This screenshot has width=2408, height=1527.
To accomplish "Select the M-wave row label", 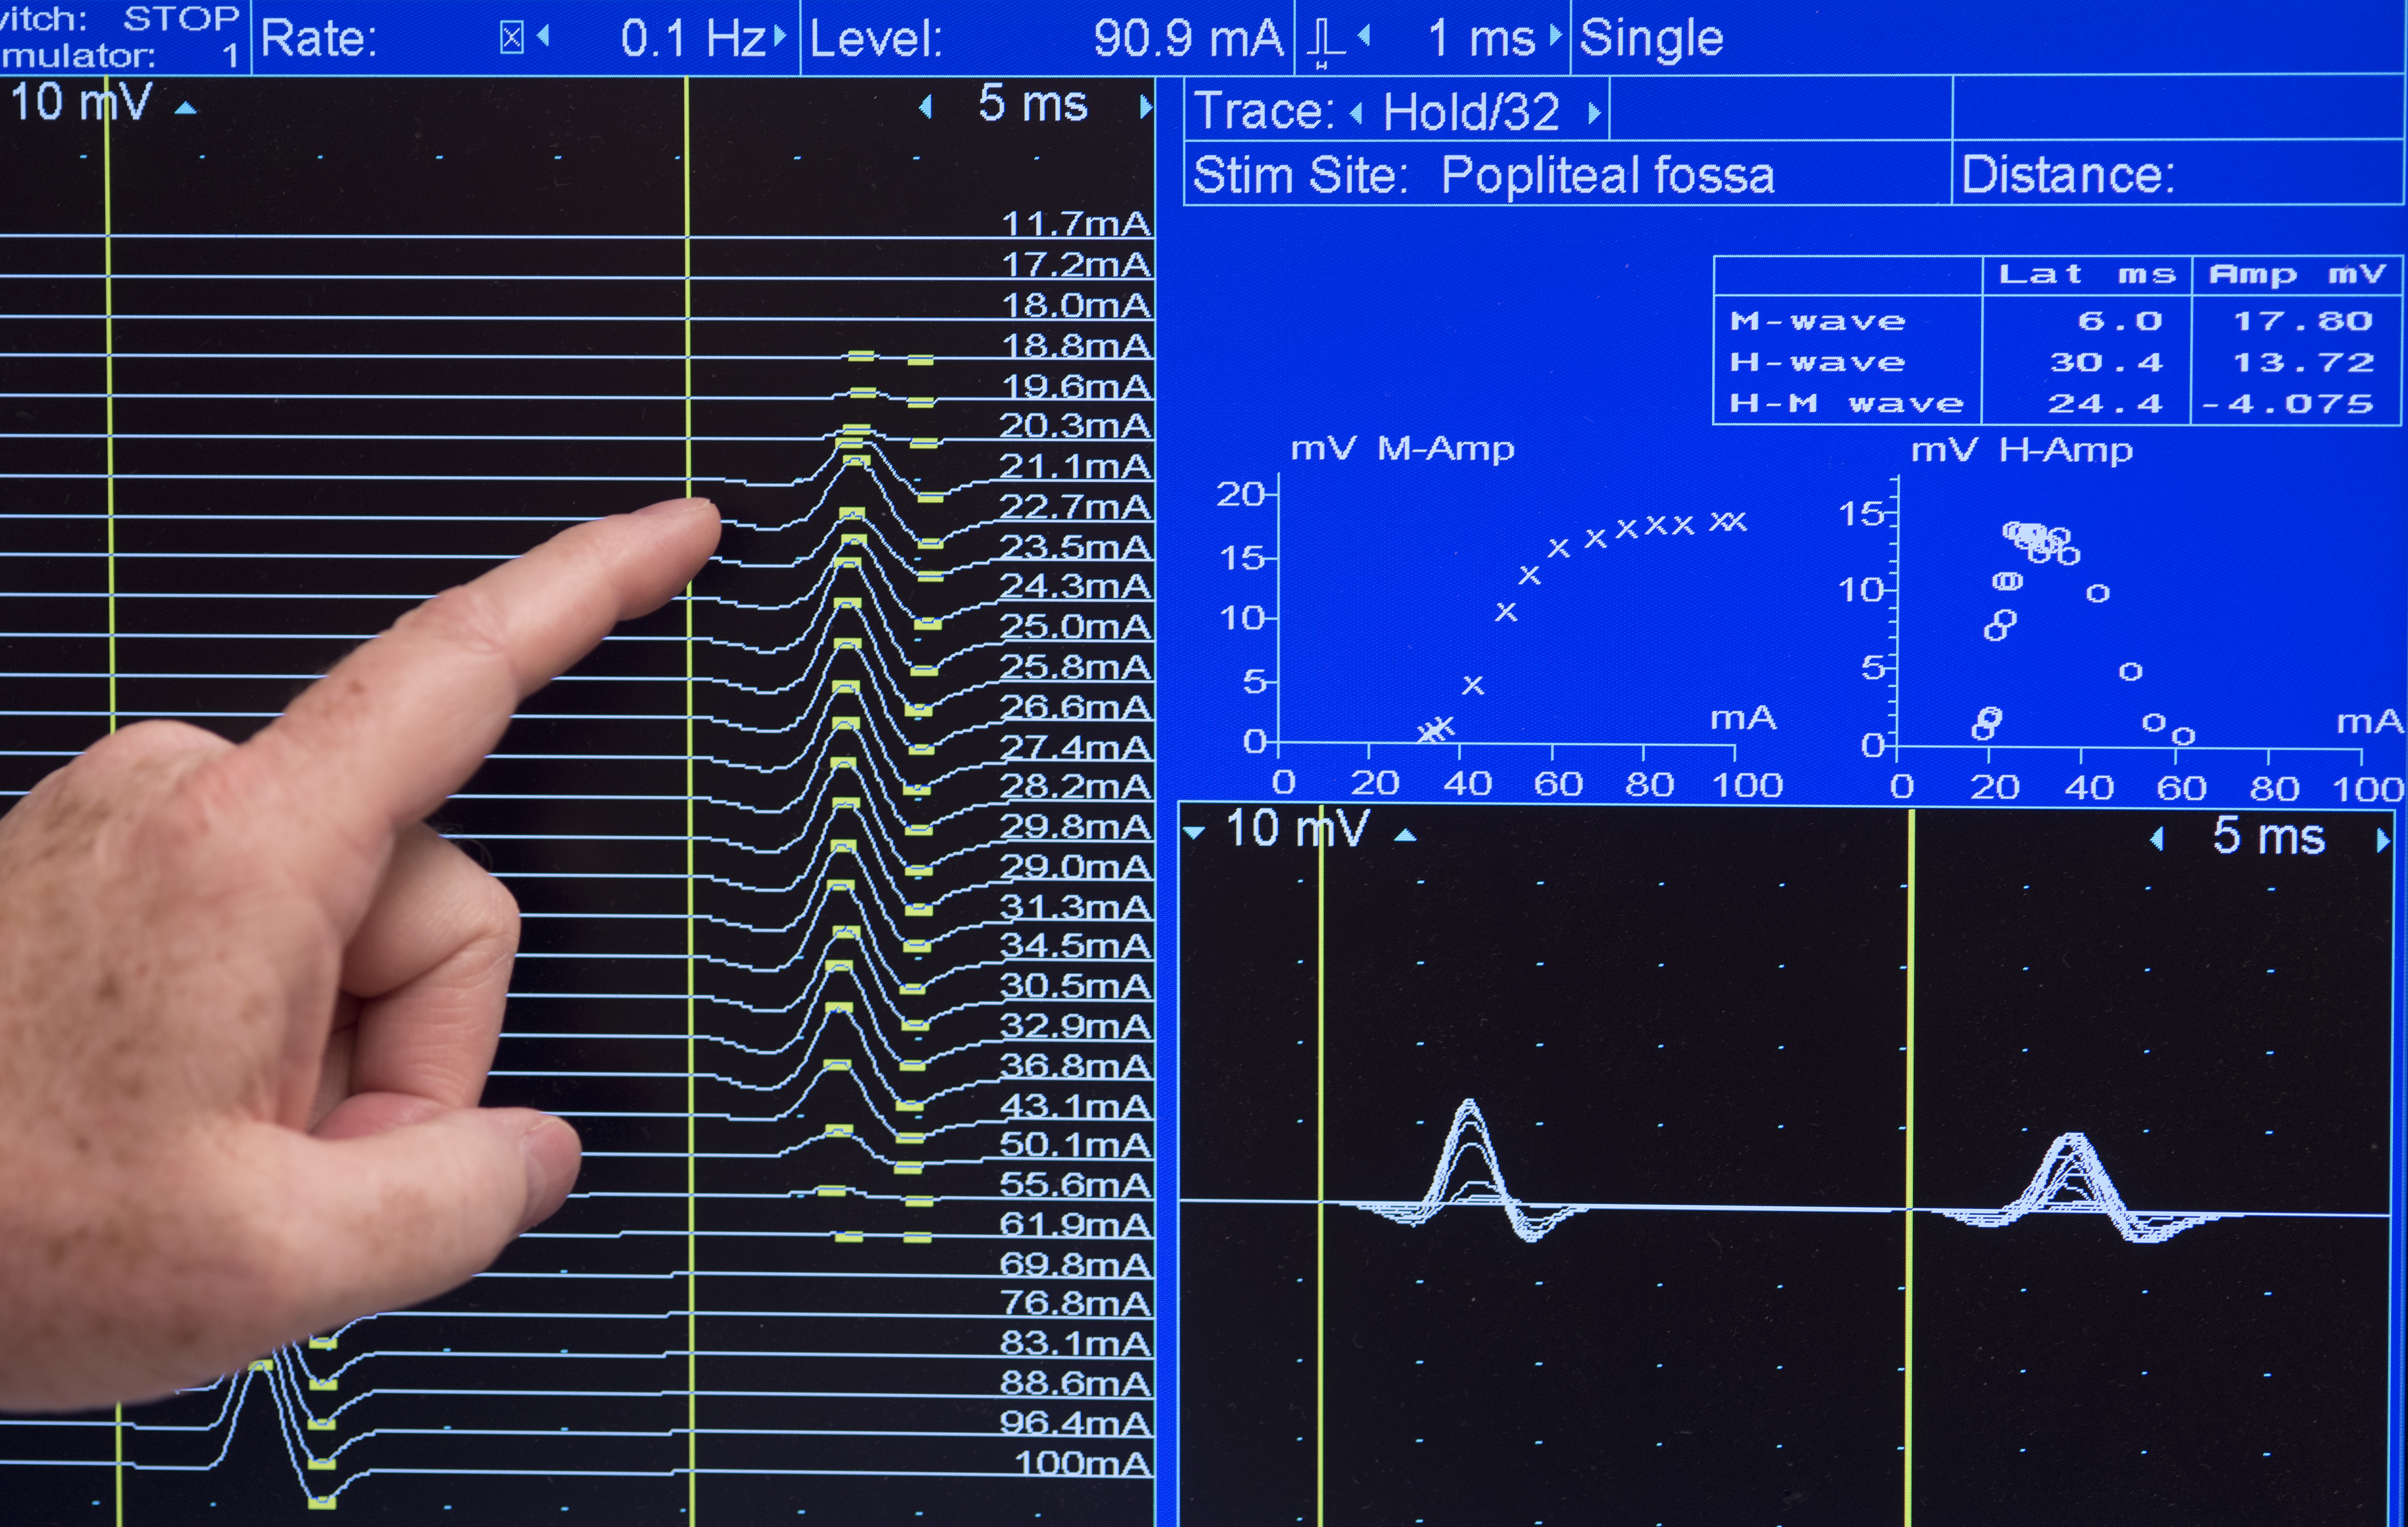I will pos(1818,321).
